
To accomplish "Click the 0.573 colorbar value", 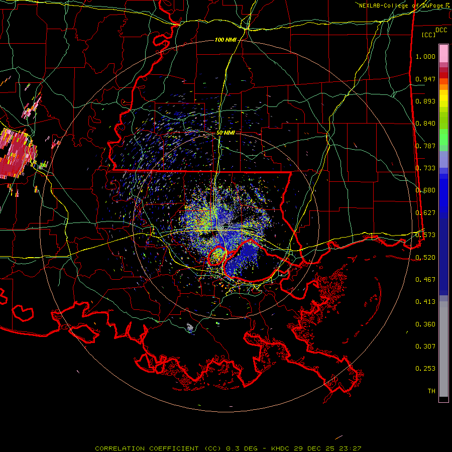I will [x=425, y=235].
